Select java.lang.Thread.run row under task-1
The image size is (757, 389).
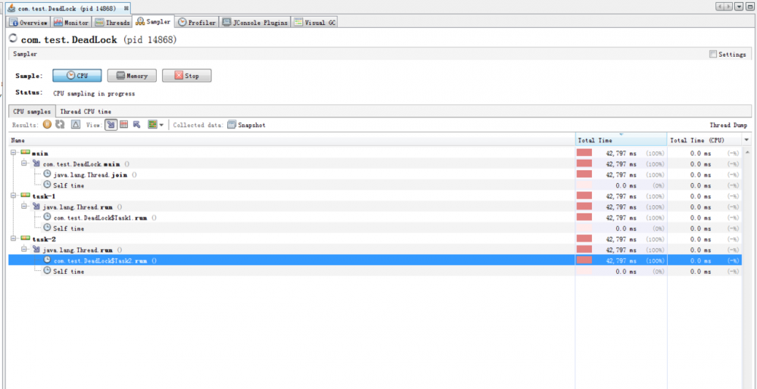click(x=375, y=207)
